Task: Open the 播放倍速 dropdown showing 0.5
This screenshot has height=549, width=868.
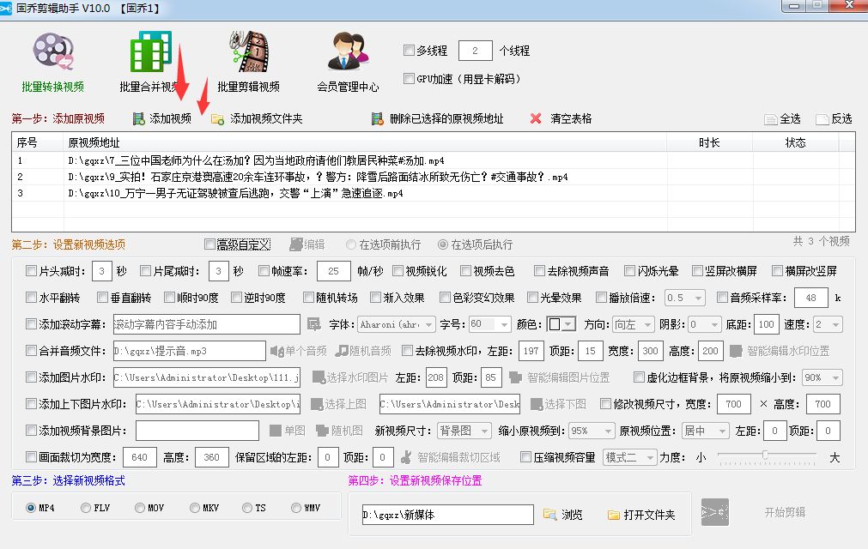Action: point(685,298)
